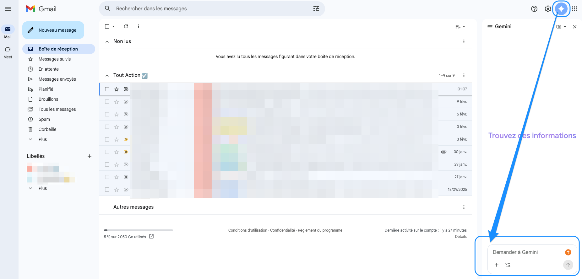
Task: Open Gmail settings gear
Action: click(x=548, y=9)
